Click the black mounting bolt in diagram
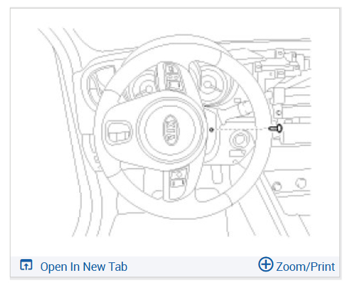This screenshot has width=361, height=297. [275, 128]
